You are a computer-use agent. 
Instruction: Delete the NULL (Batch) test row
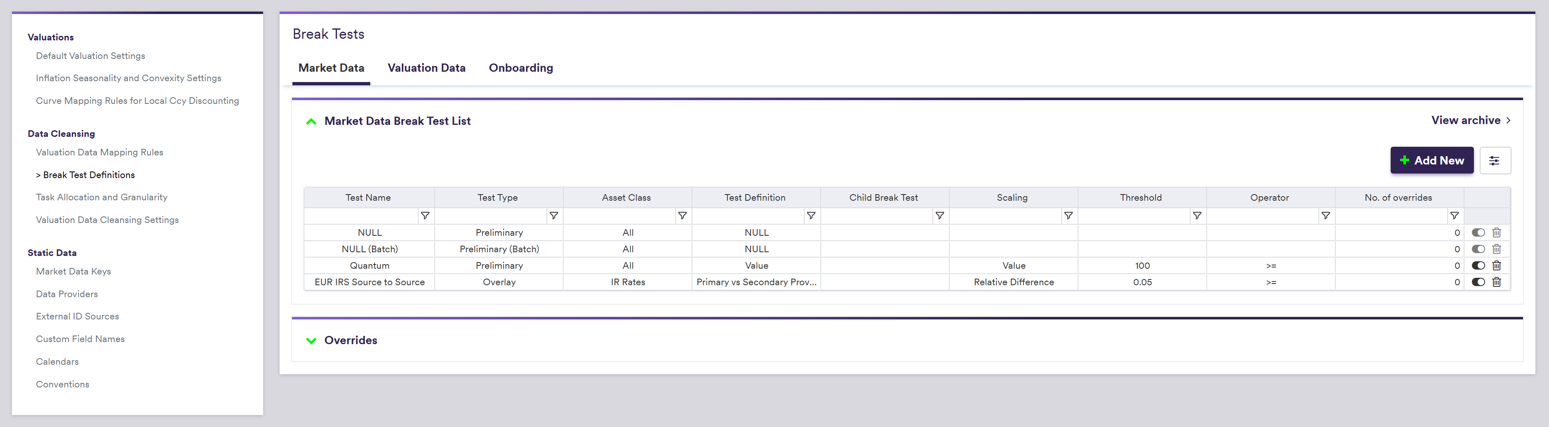tap(1497, 249)
